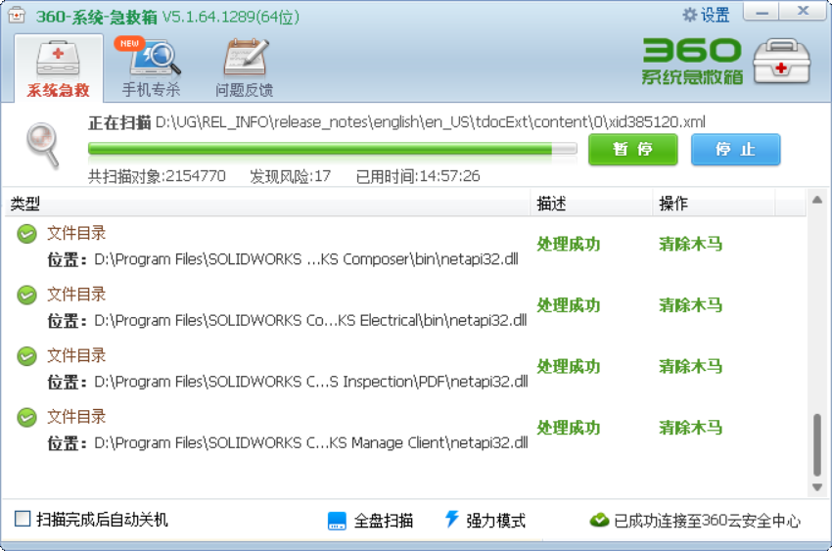Click the 360 系统急救箱 logo
The image size is (832, 551).
coord(692,61)
